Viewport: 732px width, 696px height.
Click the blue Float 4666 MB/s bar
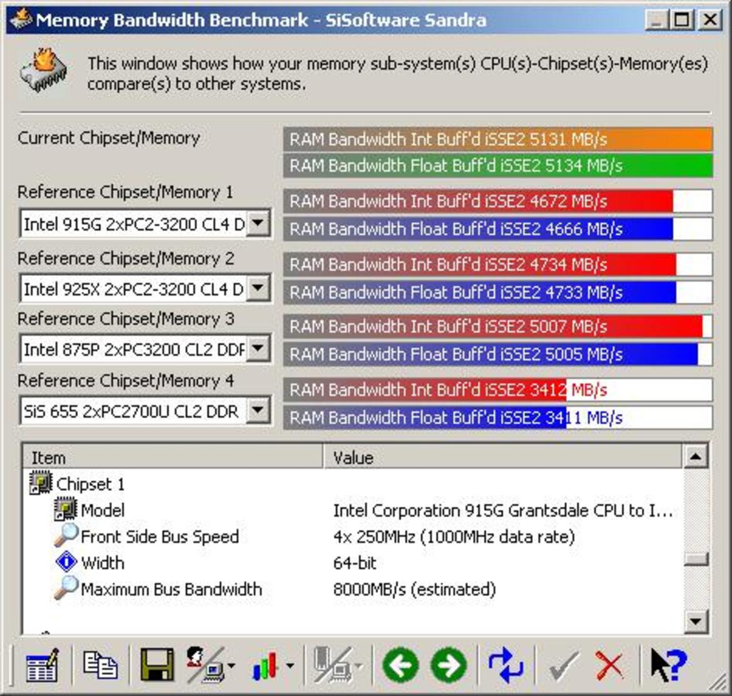pyautogui.click(x=498, y=229)
